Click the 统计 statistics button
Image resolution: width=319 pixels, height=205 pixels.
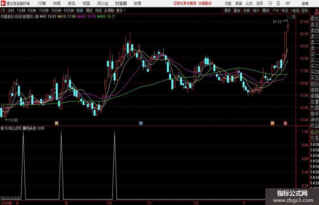click(x=256, y=10)
